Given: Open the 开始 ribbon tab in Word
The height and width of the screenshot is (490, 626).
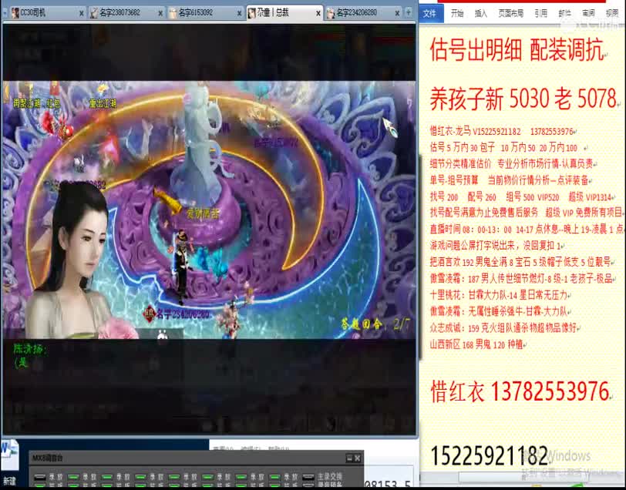Looking at the screenshot, I should tap(457, 14).
